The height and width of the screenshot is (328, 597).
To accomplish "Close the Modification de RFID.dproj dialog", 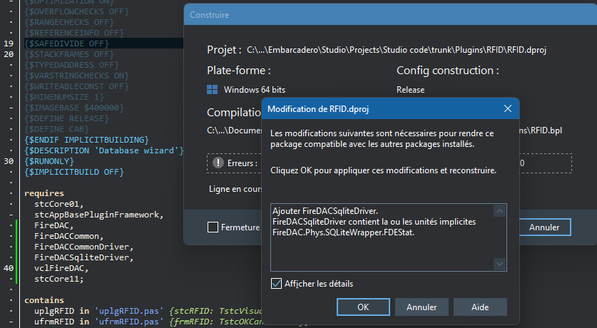I will coord(507,108).
